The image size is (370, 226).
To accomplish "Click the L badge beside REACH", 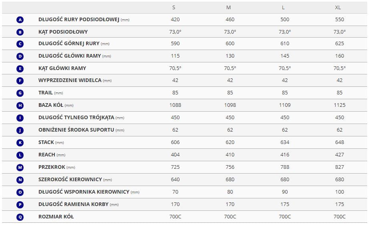I will pyautogui.click(x=20, y=155).
